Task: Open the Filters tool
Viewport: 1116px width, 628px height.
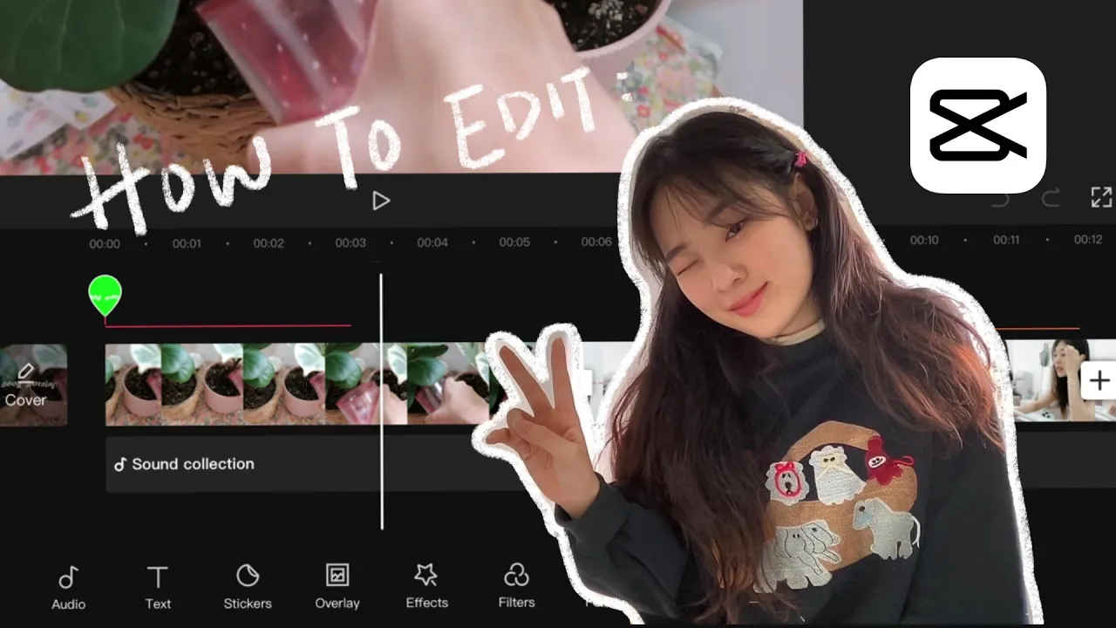Action: click(x=516, y=587)
